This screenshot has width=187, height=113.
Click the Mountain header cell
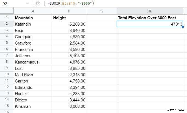(33, 18)
